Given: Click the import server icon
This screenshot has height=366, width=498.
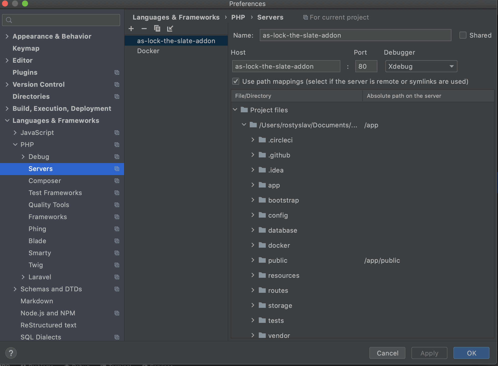Looking at the screenshot, I should pyautogui.click(x=170, y=29).
